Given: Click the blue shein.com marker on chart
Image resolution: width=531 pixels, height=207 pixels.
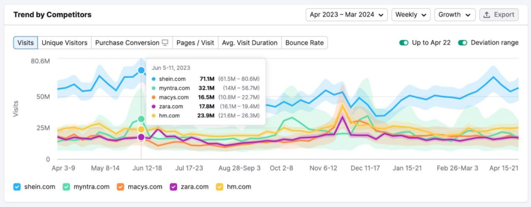Looking at the screenshot, I should (x=142, y=70).
